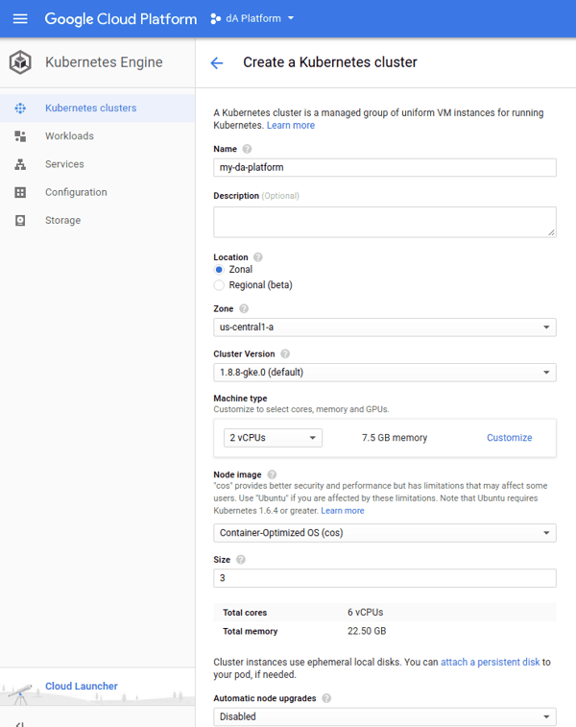Click the Kubernetes clusters sidebar icon
The height and width of the screenshot is (727, 576).
[x=20, y=108]
